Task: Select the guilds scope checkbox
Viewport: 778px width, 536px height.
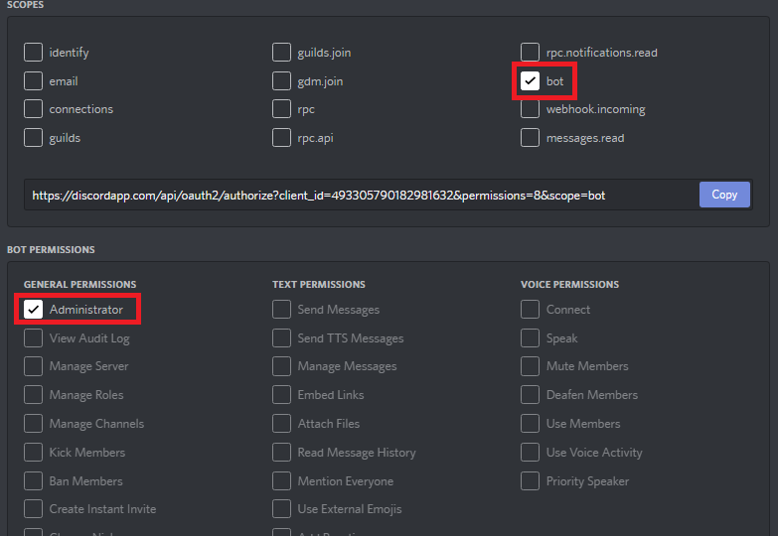Action: click(x=33, y=138)
